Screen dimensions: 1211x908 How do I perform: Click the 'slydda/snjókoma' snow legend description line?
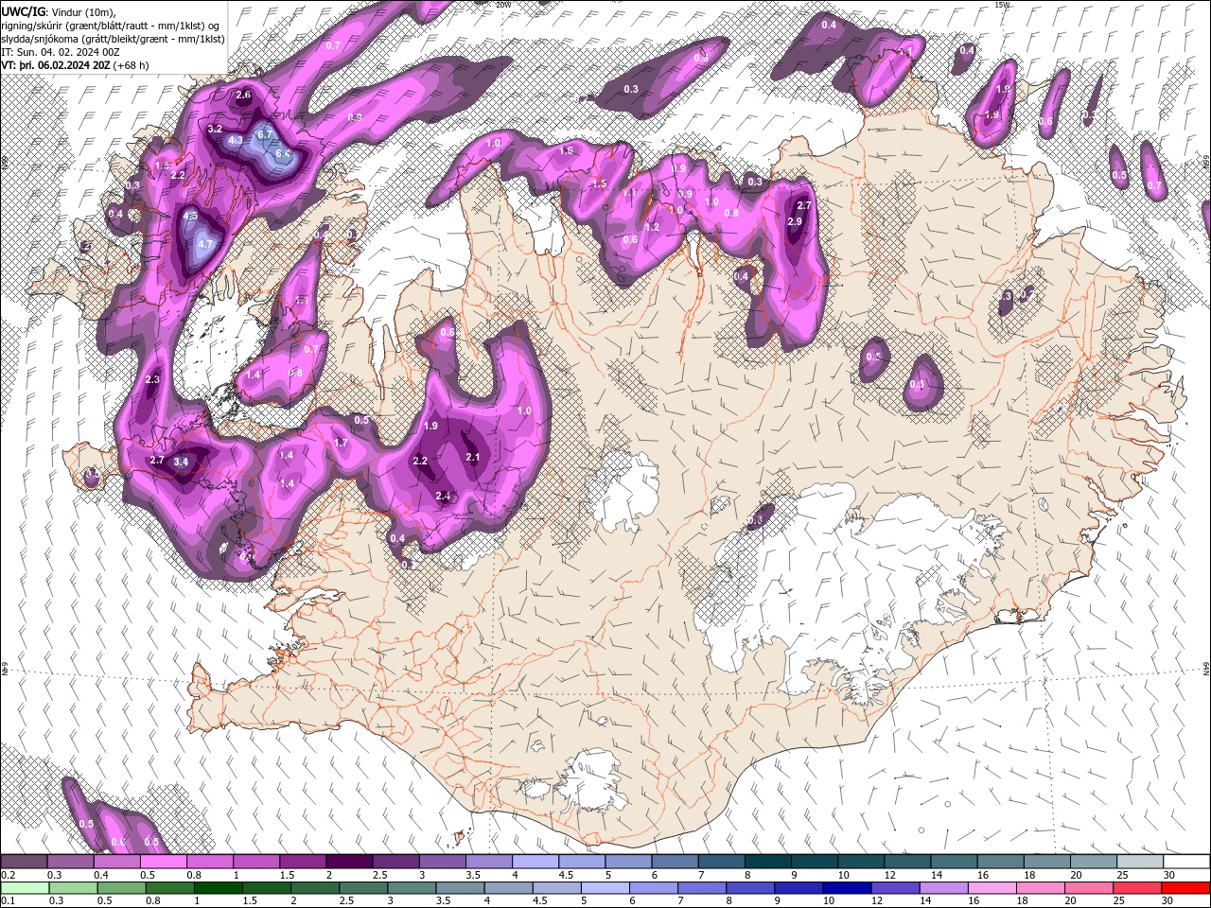click(112, 39)
